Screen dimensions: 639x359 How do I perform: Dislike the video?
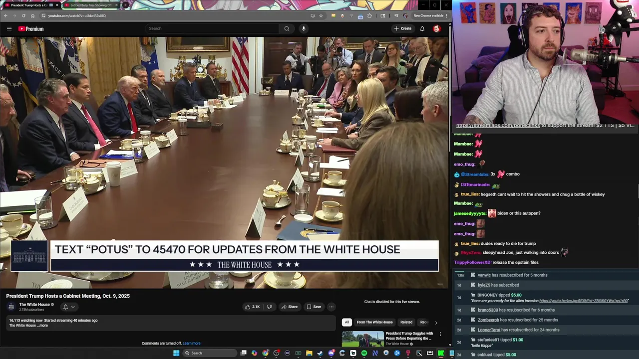(x=270, y=307)
